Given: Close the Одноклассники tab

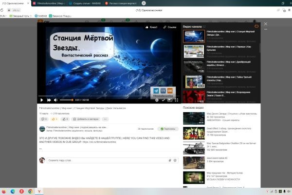Looking at the screenshot, I should point(28,3).
